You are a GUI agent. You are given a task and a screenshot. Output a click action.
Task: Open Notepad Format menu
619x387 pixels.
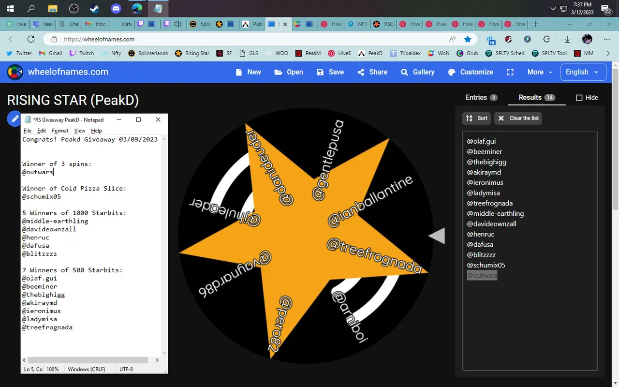click(x=60, y=131)
